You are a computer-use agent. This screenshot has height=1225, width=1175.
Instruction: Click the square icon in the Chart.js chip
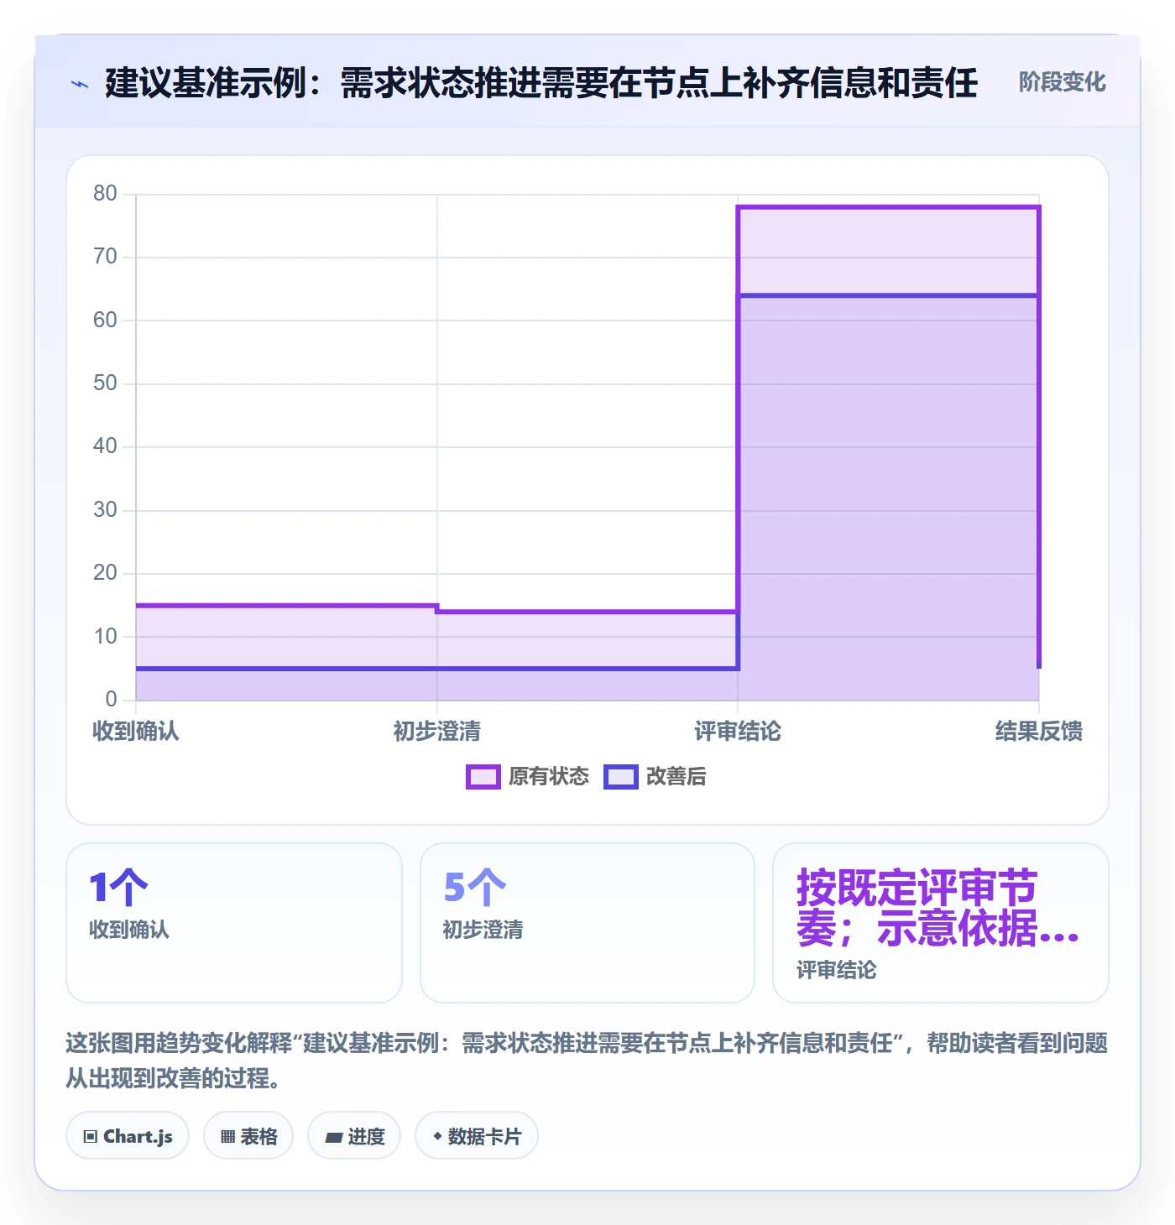91,1137
